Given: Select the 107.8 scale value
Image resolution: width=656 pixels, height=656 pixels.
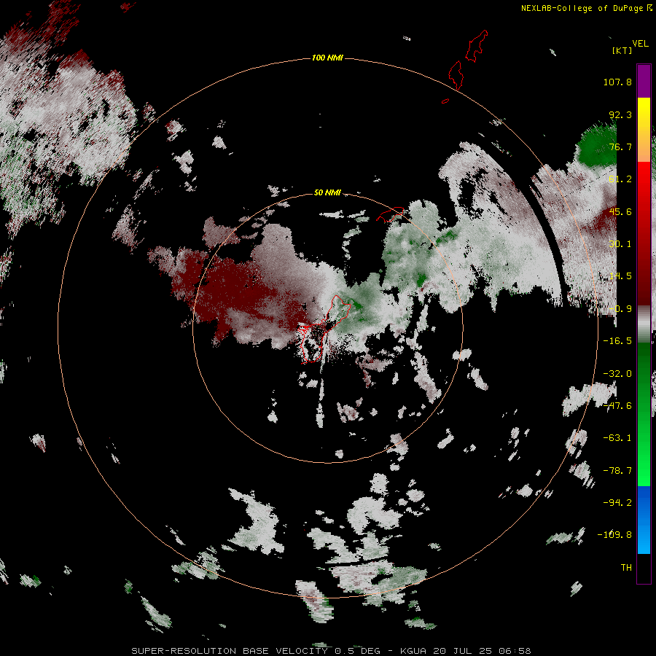Looking at the screenshot, I should [x=617, y=82].
